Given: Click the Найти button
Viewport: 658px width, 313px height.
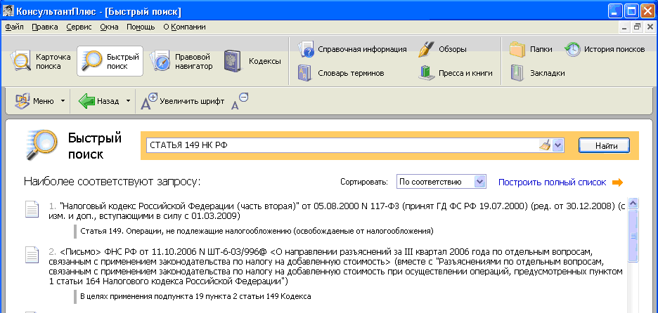Looking at the screenshot, I should click(x=605, y=146).
